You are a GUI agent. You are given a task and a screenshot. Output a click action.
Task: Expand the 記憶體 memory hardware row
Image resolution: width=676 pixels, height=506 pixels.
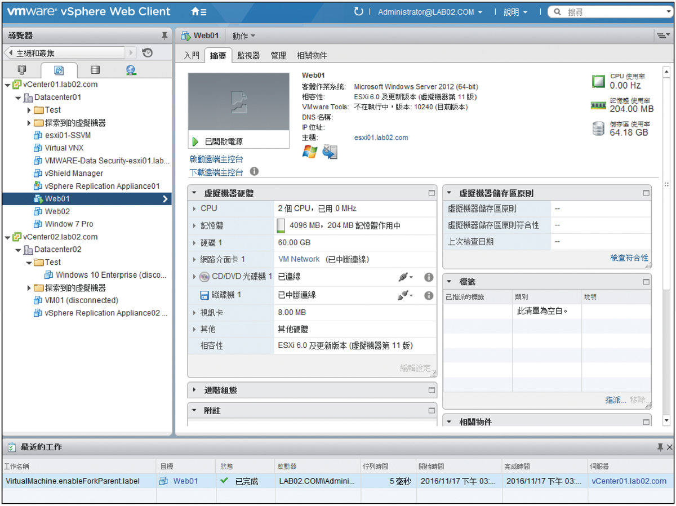[194, 225]
